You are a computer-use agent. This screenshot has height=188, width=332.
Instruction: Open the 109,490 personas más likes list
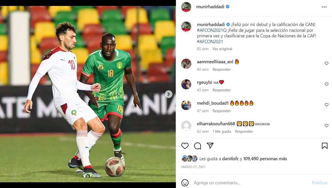click(265, 159)
